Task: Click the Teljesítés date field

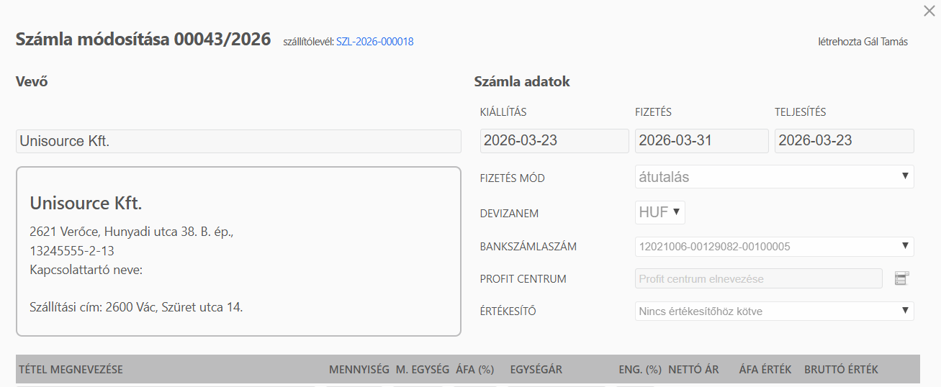Action: [844, 141]
